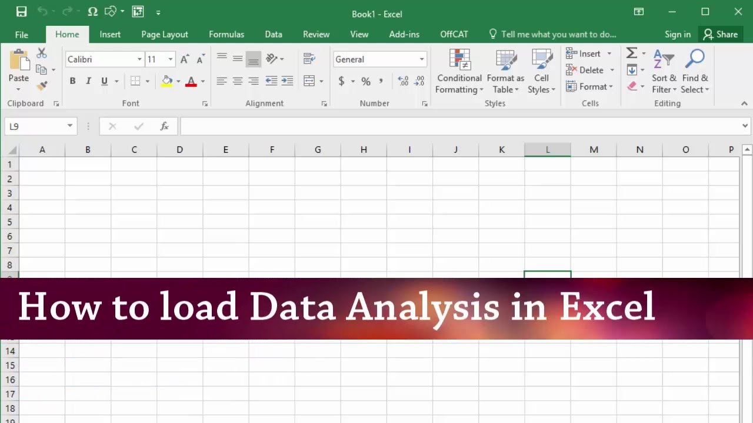Screen dimensions: 753x423
Task: Apply accounting dollar format
Action: click(x=341, y=81)
